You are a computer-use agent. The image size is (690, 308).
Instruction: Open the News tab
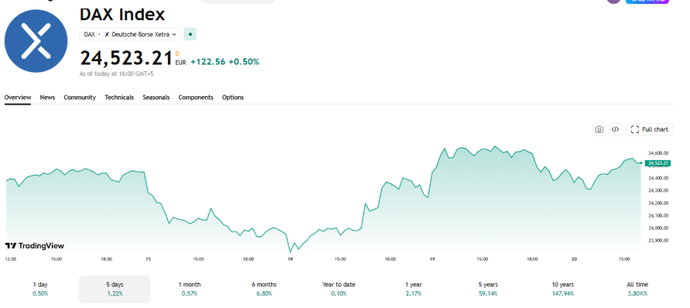coord(48,98)
